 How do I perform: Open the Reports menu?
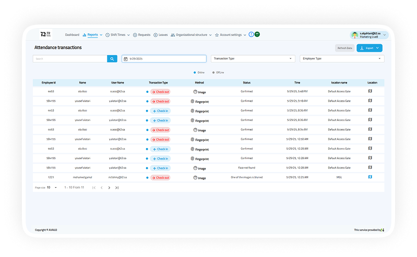pyautogui.click(x=92, y=35)
